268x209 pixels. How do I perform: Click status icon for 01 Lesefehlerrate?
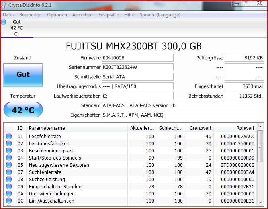(9, 136)
